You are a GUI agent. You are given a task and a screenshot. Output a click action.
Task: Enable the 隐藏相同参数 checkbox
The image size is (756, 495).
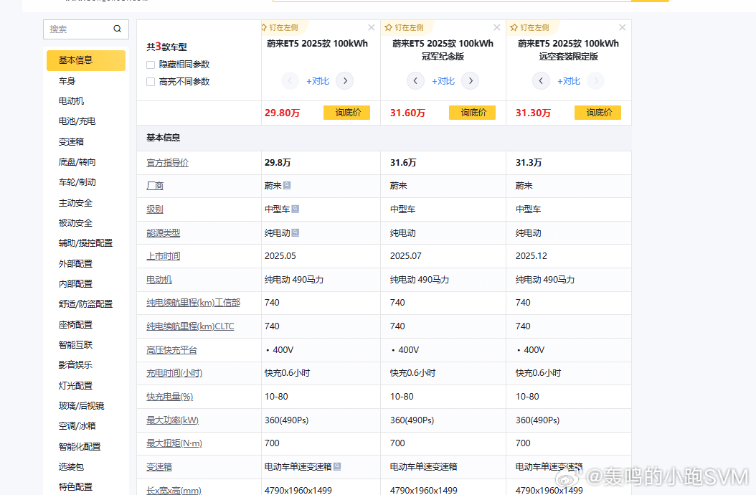point(151,65)
